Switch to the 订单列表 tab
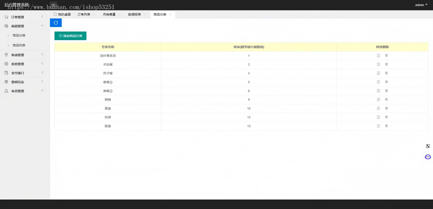Image resolution: width=433 pixels, height=209 pixels. [84, 14]
